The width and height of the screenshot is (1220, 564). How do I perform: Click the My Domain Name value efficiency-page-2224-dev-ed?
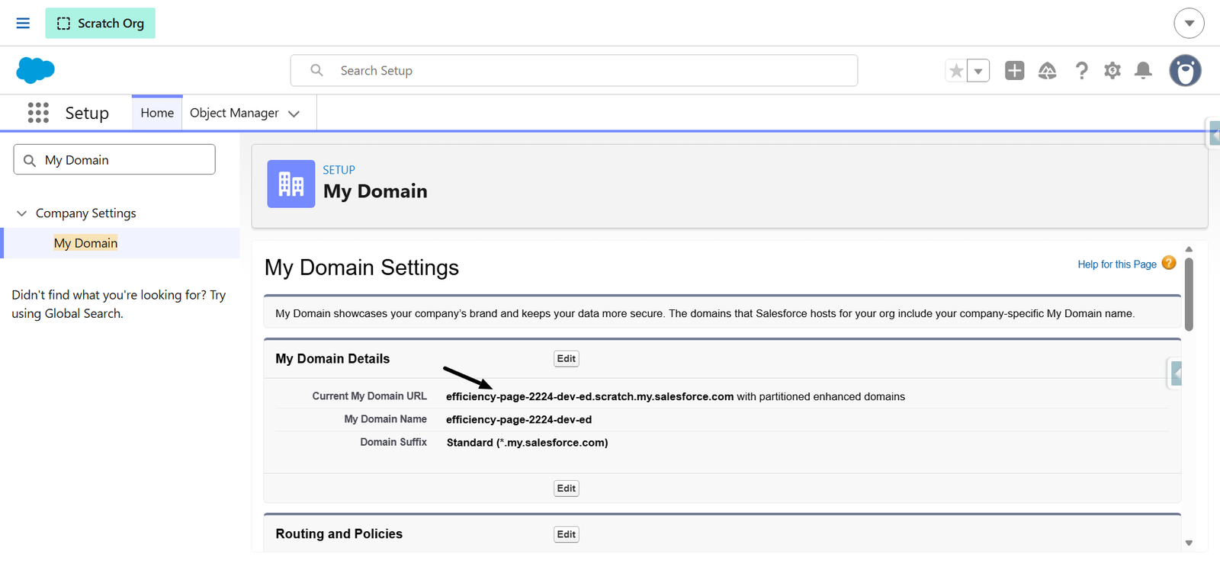tap(518, 419)
